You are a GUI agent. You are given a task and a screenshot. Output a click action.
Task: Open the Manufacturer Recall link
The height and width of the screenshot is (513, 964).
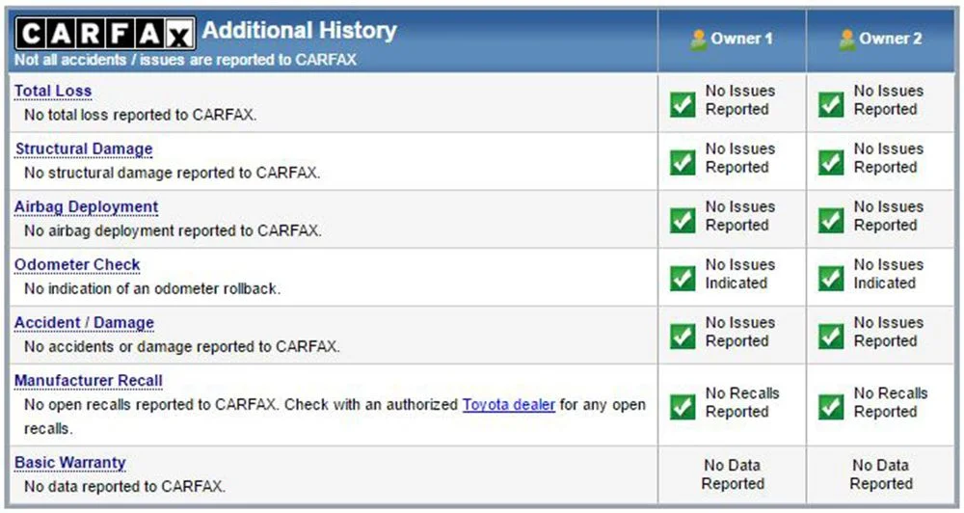click(89, 381)
